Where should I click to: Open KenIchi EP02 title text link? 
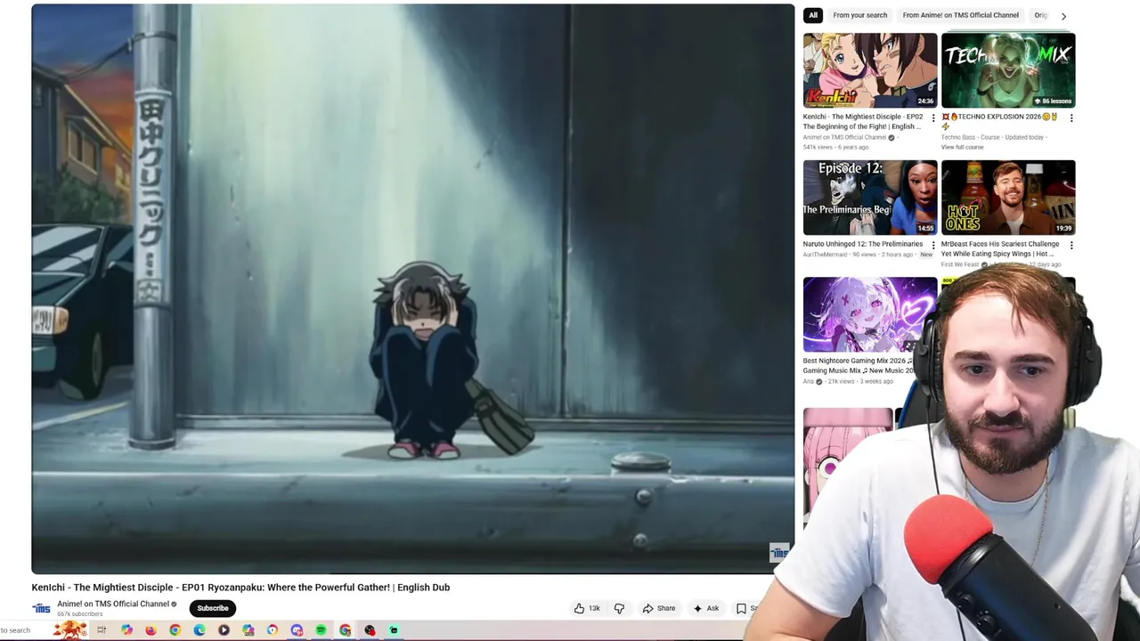(x=863, y=121)
